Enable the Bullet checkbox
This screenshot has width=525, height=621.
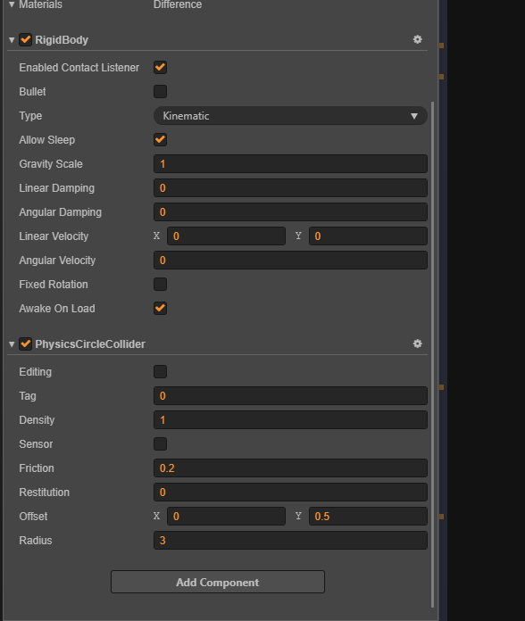click(x=160, y=92)
